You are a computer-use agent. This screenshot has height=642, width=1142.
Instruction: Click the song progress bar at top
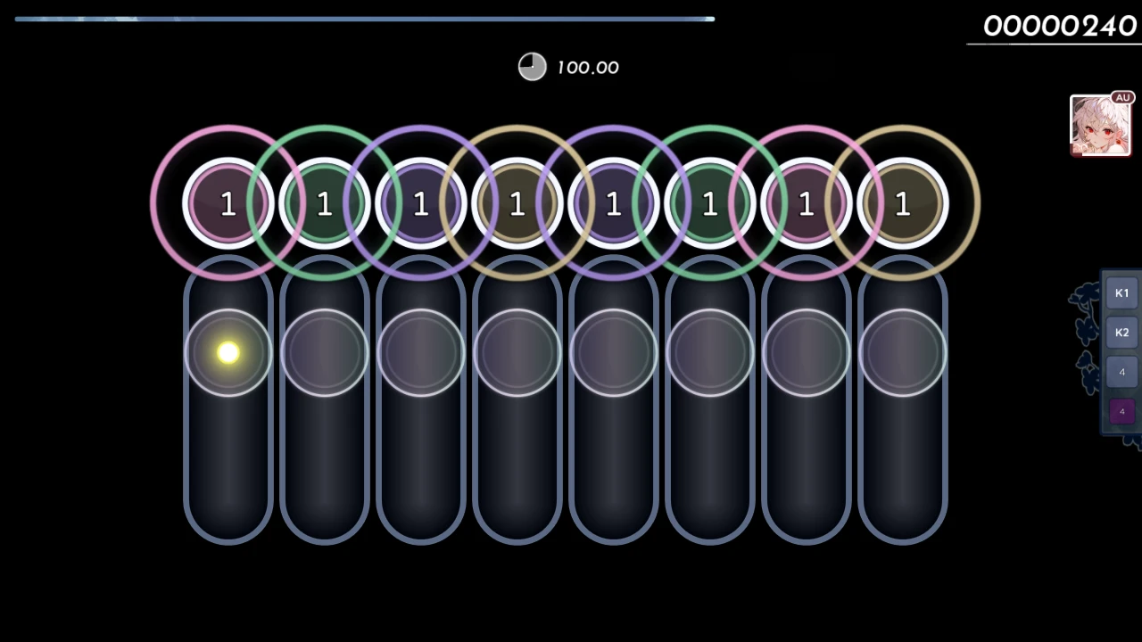point(364,19)
